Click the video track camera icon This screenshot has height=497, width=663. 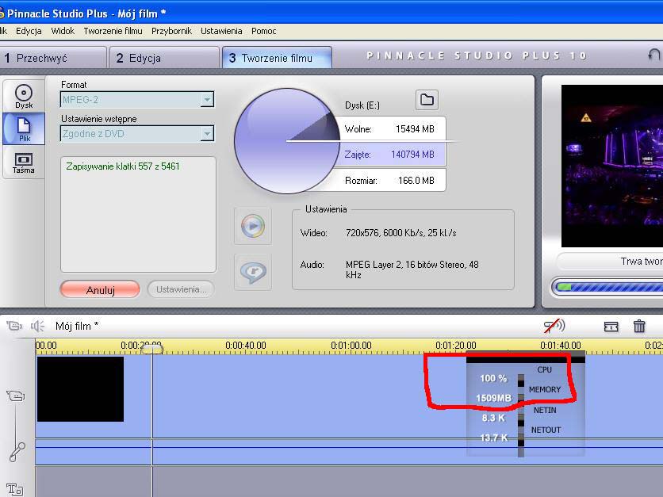tap(14, 326)
